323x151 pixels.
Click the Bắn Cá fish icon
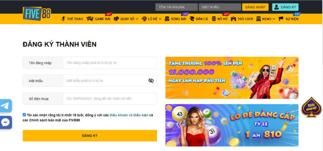pyautogui.click(x=192, y=19)
